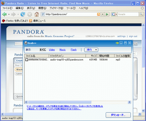Viewport: 146px width, 121px height.
Task: Click the page scroll left arrow
Action: (3, 114)
